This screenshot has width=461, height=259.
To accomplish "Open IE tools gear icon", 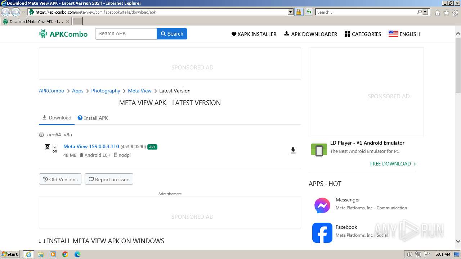I will (x=455, y=13).
